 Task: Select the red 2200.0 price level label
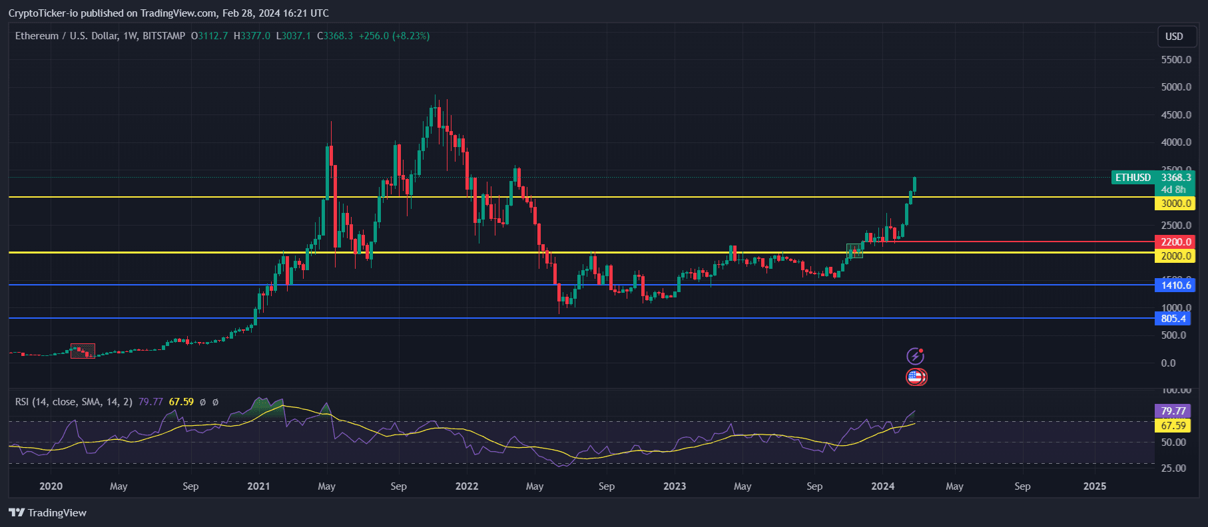click(x=1175, y=242)
